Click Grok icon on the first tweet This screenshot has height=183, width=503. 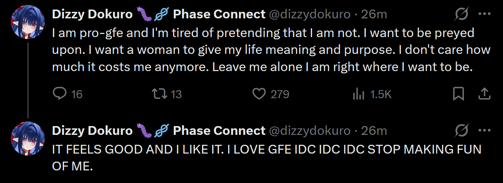tap(462, 15)
